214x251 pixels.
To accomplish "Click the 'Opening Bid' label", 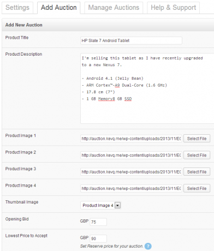I will (x=17, y=219).
